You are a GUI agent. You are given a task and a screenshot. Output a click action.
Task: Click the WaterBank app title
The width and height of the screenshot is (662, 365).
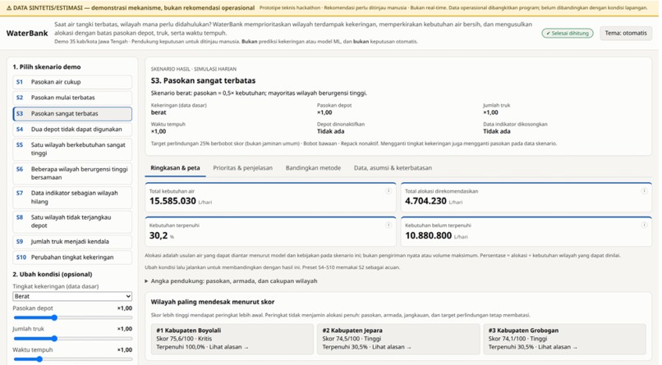click(27, 34)
